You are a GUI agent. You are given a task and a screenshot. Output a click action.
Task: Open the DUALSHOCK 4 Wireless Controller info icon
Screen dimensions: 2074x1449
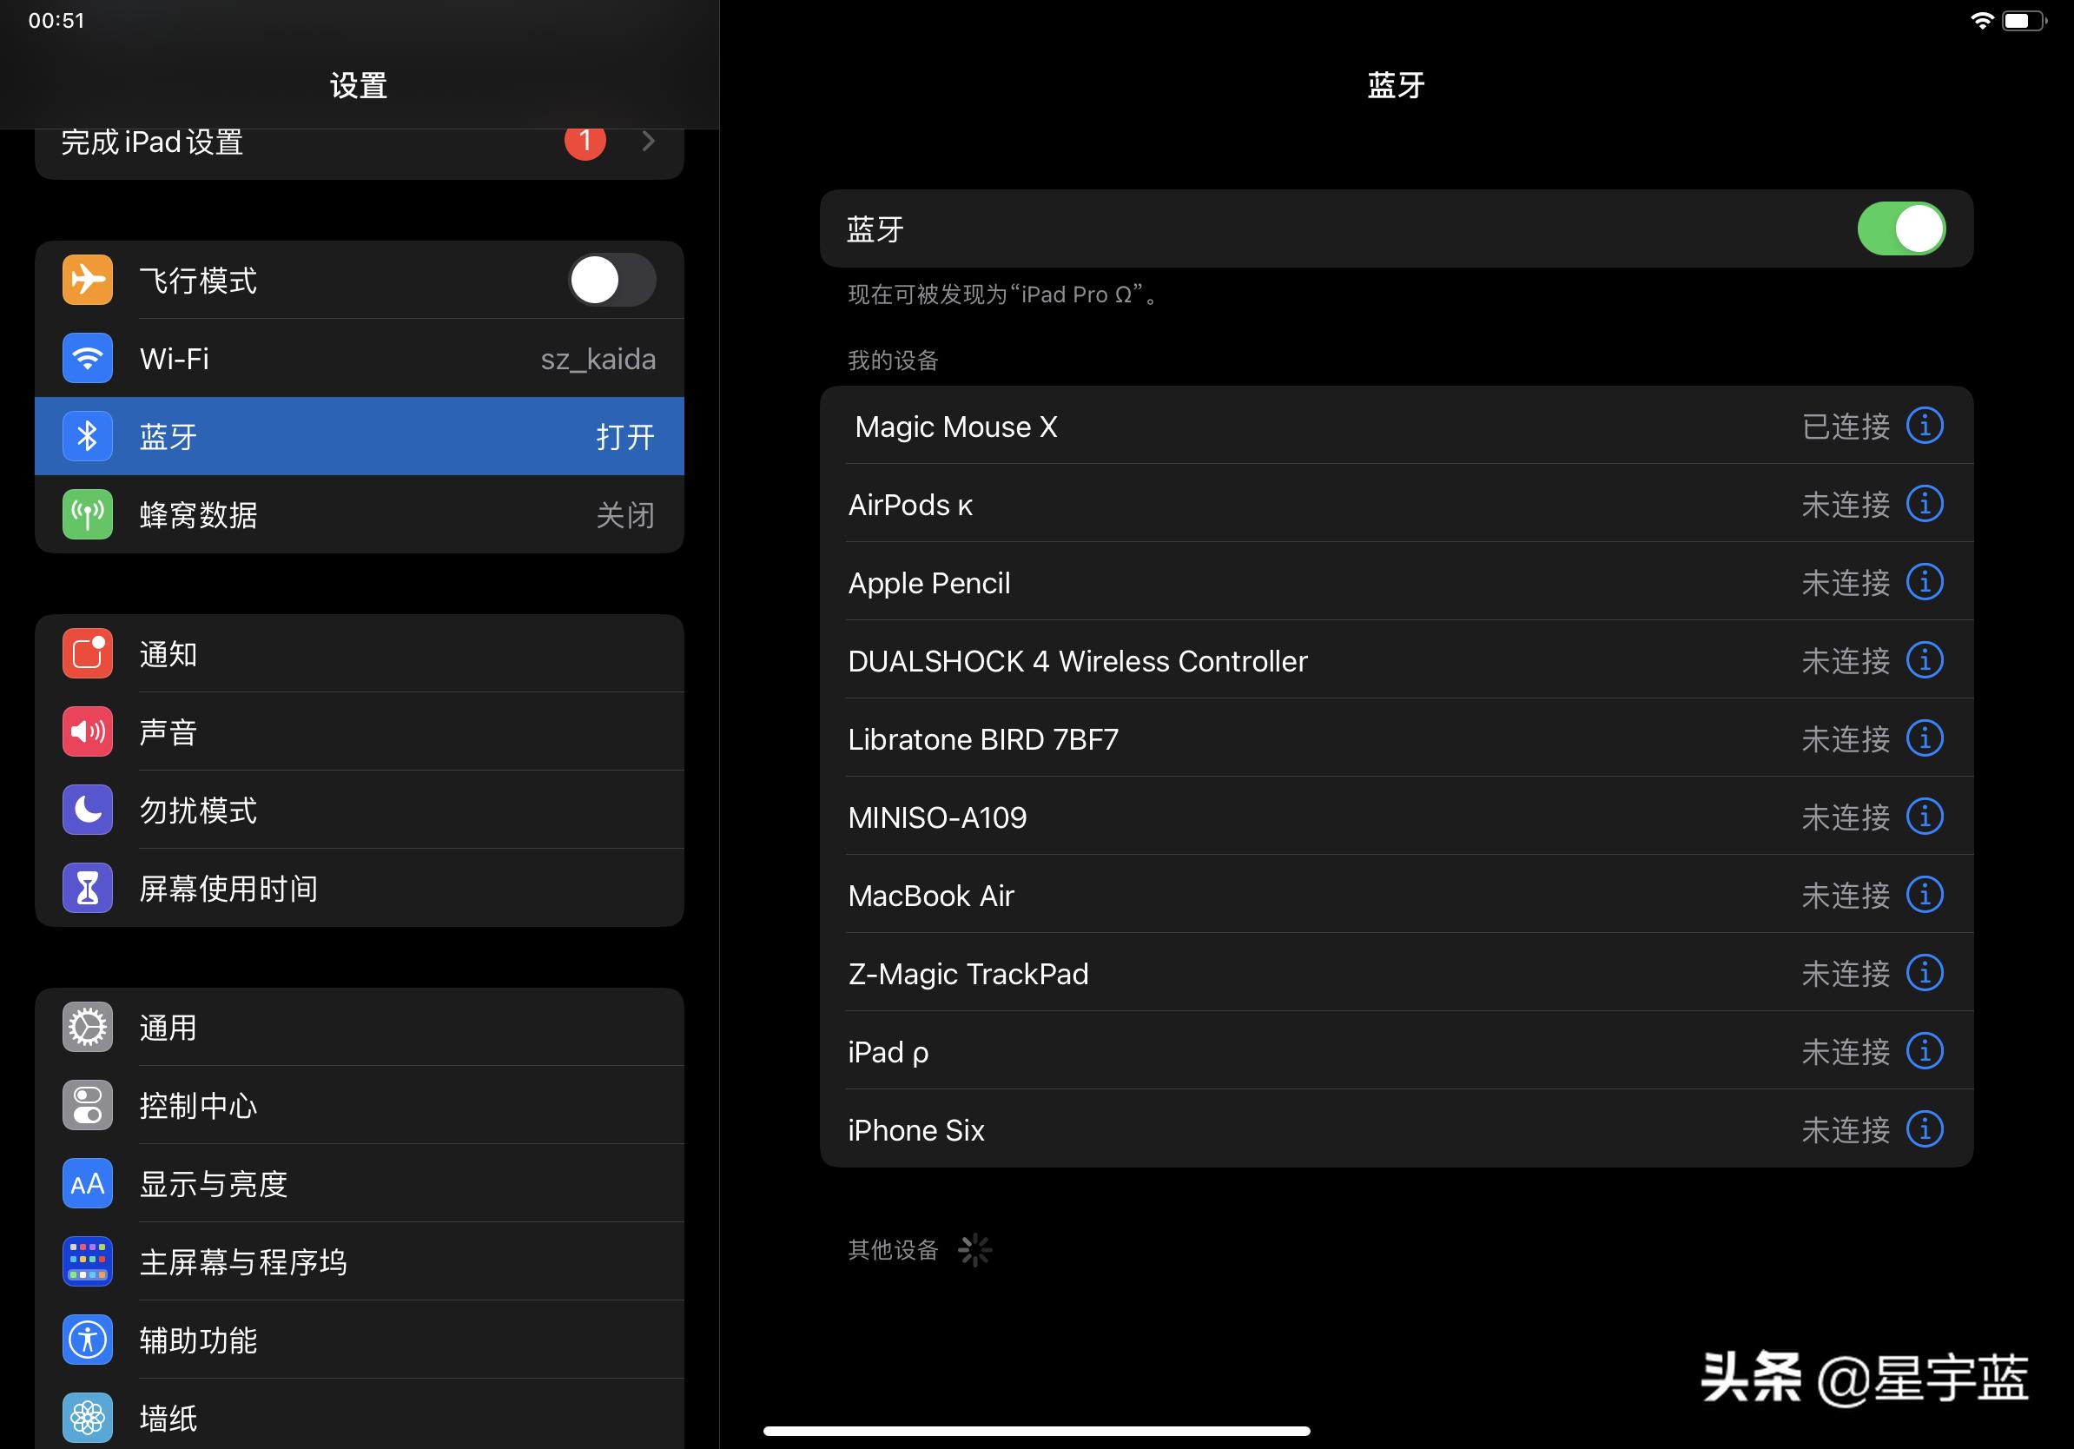pyautogui.click(x=1924, y=660)
